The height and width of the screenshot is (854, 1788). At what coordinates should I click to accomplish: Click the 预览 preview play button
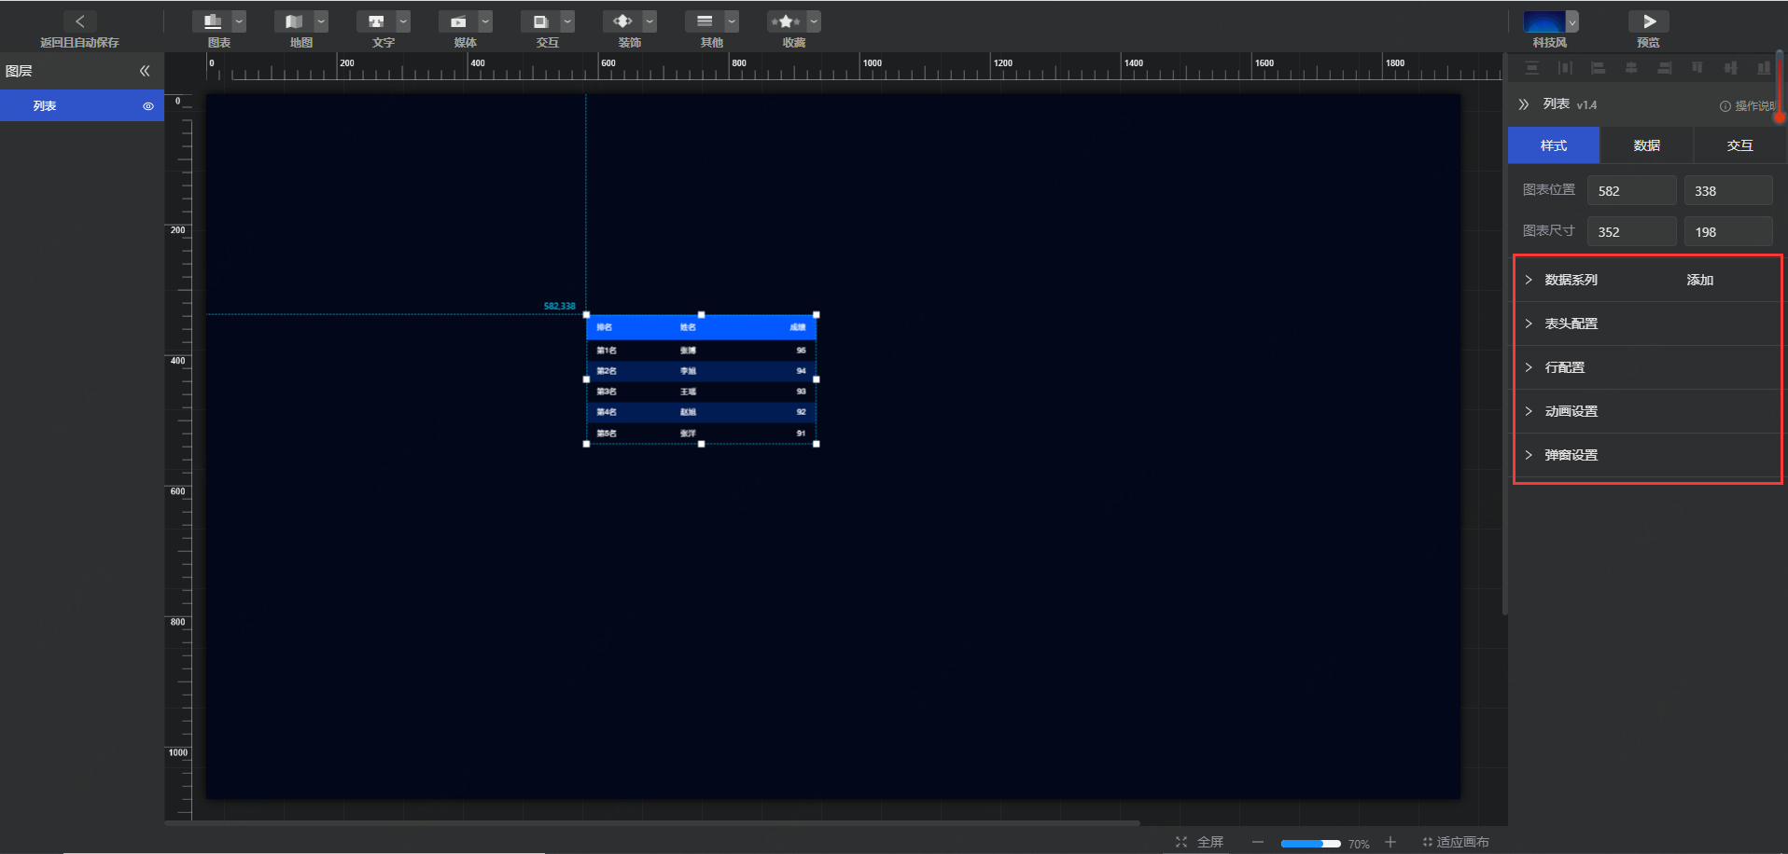1649,21
